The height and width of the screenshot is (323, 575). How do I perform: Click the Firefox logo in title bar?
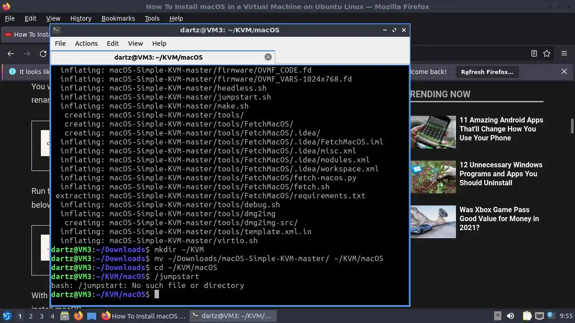click(x=6, y=6)
